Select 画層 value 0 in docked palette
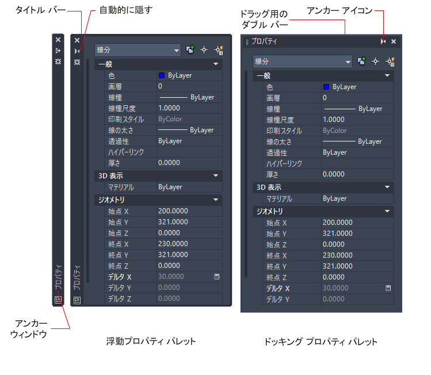The height and width of the screenshot is (375, 431). [x=357, y=98]
